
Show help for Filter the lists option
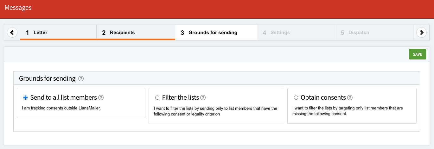coord(203,98)
